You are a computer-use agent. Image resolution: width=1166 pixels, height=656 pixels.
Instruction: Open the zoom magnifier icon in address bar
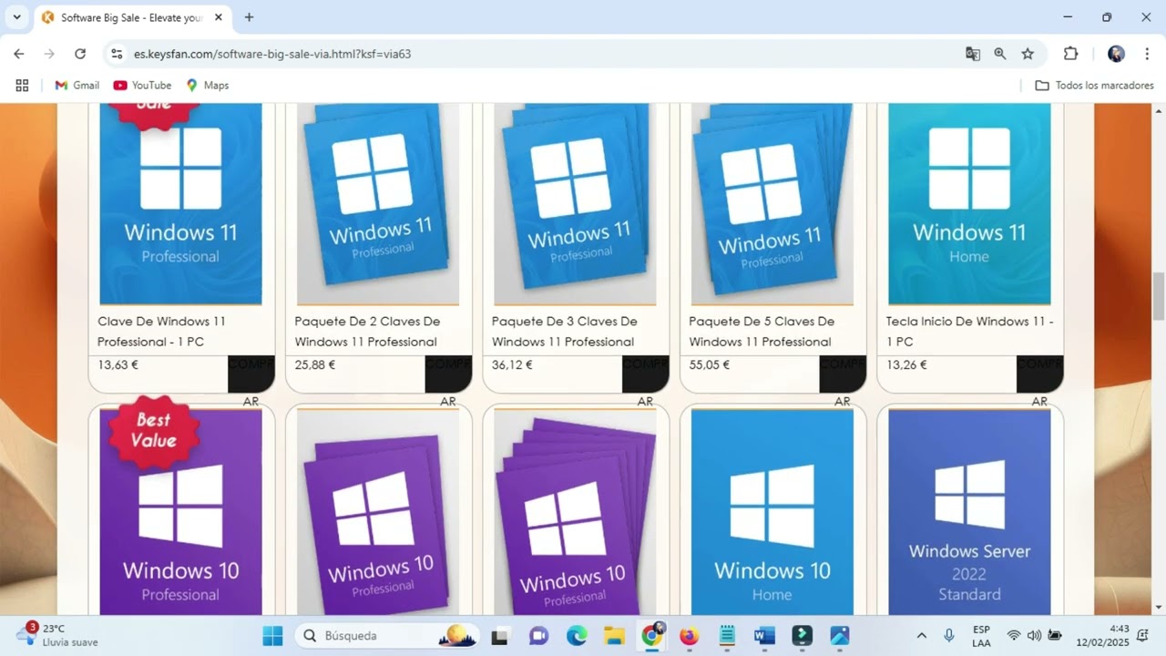(x=1000, y=54)
